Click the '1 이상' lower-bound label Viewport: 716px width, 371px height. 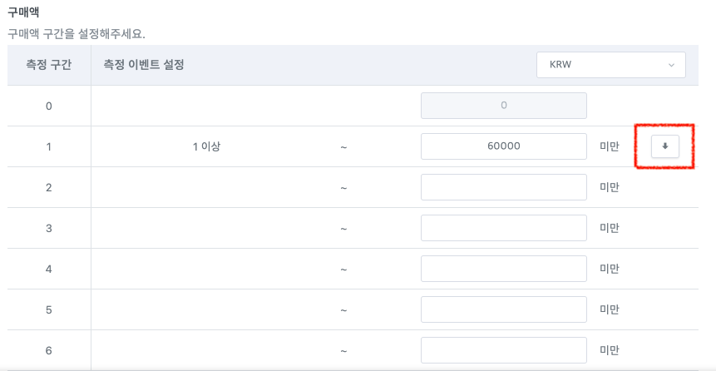206,146
